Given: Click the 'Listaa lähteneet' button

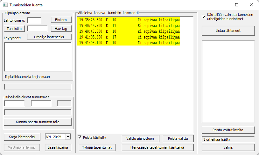Looking at the screenshot, I should pos(228,31).
